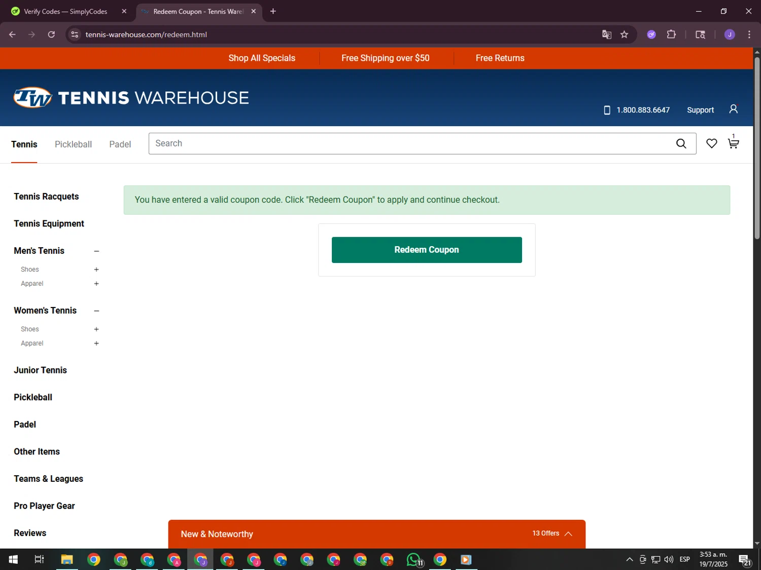Image resolution: width=761 pixels, height=570 pixels.
Task: Click the ESP language indicator
Action: 684,559
